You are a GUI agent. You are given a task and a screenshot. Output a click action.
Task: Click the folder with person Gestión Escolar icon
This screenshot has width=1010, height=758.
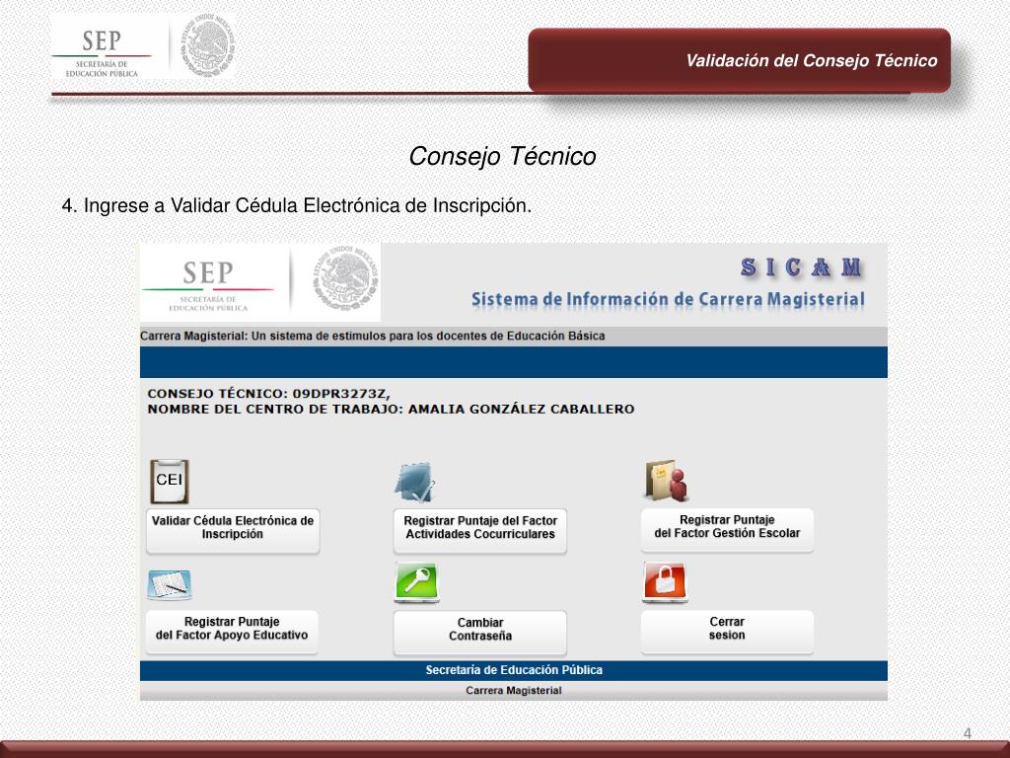[666, 481]
